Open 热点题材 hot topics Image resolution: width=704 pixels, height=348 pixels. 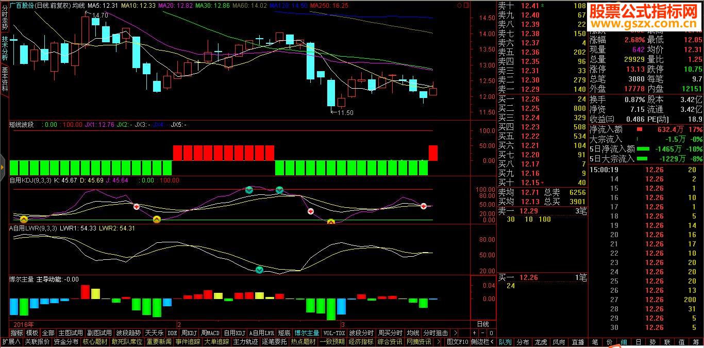pos(304,342)
